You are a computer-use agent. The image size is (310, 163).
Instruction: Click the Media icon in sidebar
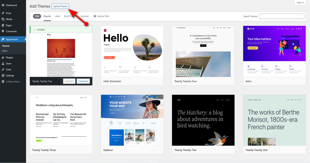(x=3, y=19)
